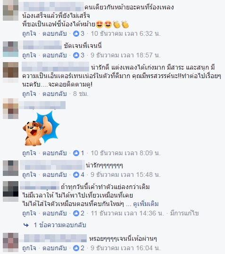Click like reaction icon on 6:32 comment

(76, 33)
